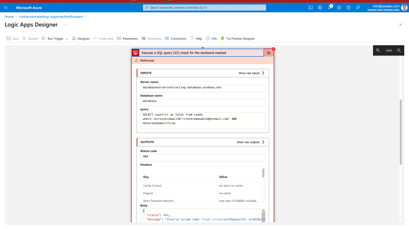This screenshot has width=409, height=229.
Task: Click the 0s duration label
Action: 269,53
